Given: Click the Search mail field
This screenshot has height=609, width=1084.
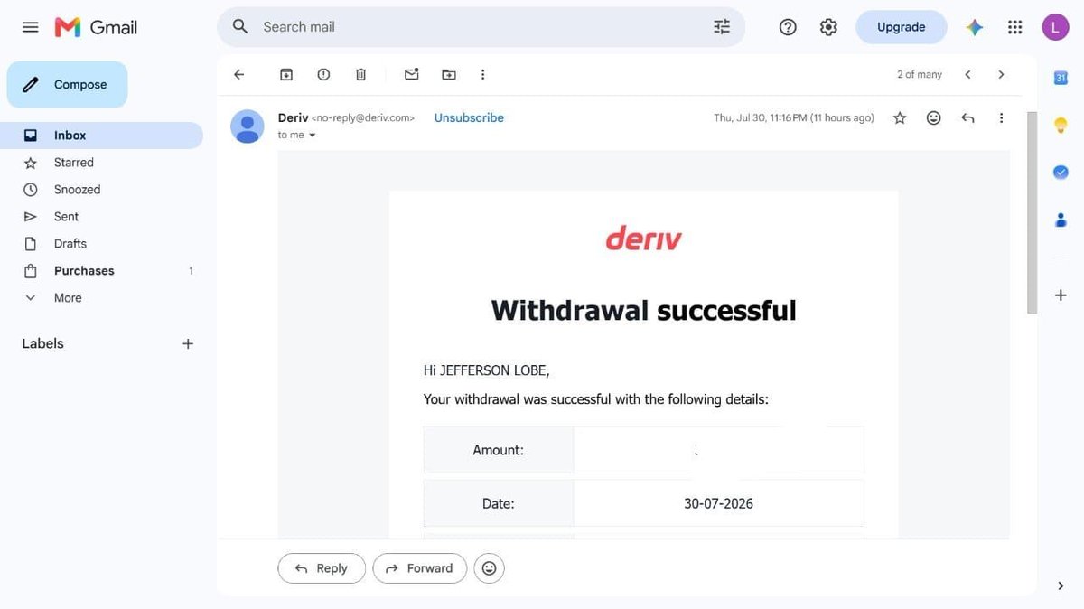Looking at the screenshot, I should (x=479, y=27).
